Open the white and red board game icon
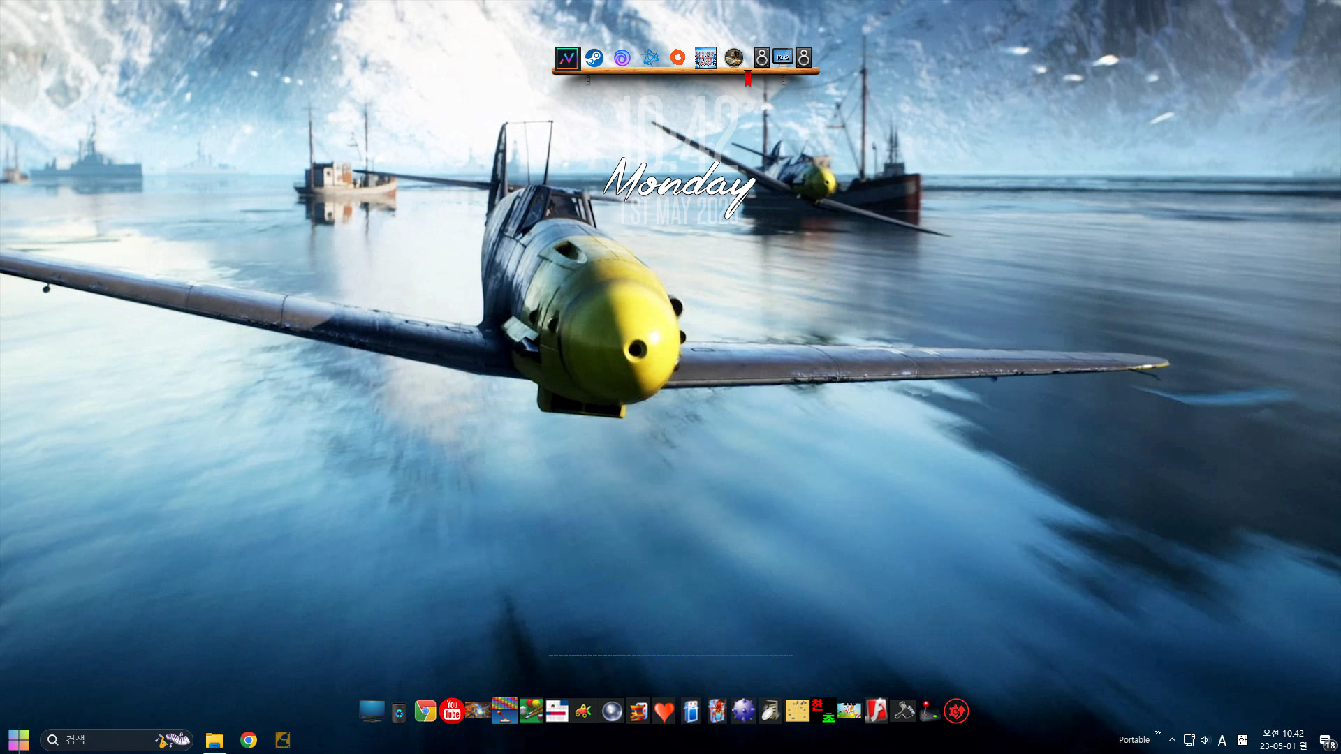Screen dimensions: 1341x754 [557, 711]
